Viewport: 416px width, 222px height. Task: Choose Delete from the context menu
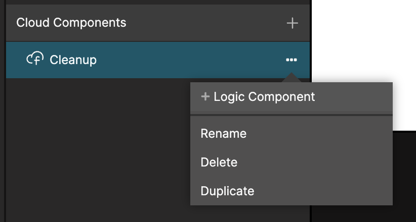219,162
